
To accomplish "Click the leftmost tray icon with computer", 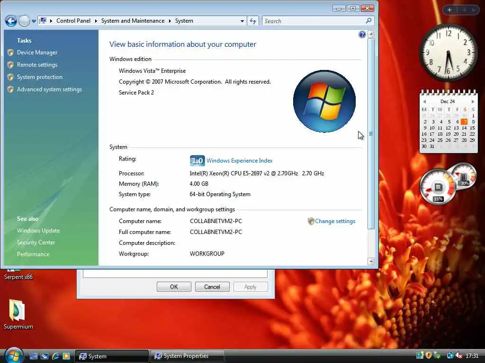I will (x=420, y=355).
